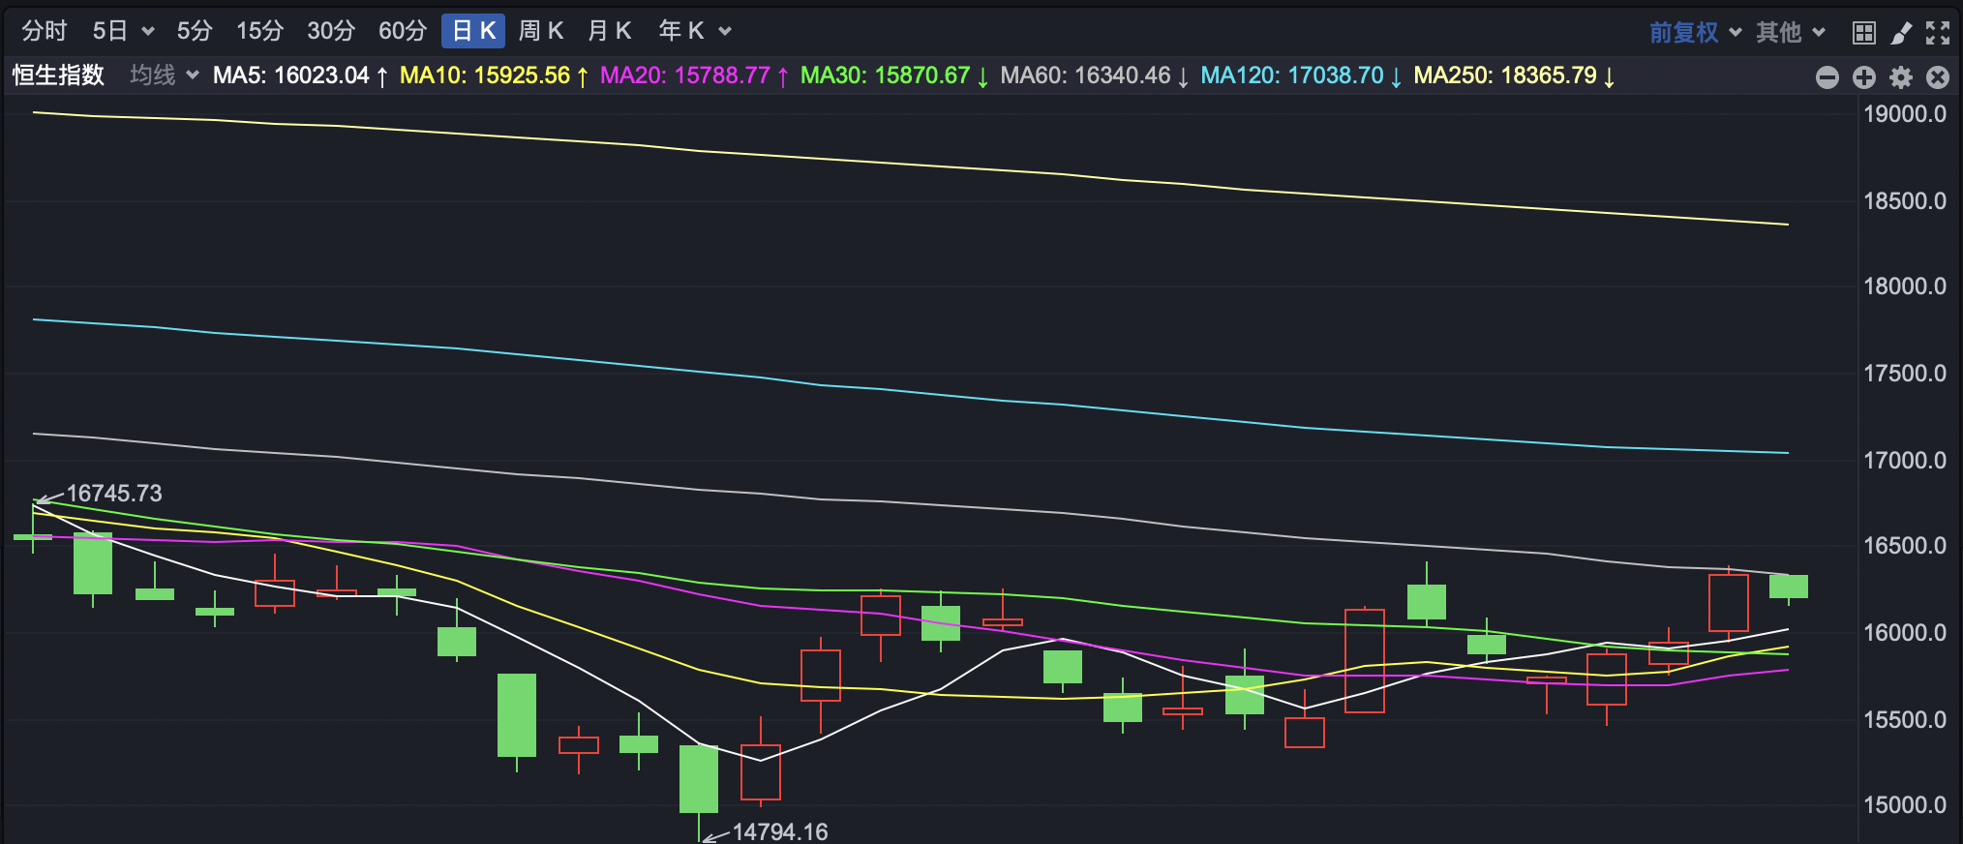Expand the 5日 dropdown arrow
This screenshot has height=844, width=1963.
pos(148,32)
